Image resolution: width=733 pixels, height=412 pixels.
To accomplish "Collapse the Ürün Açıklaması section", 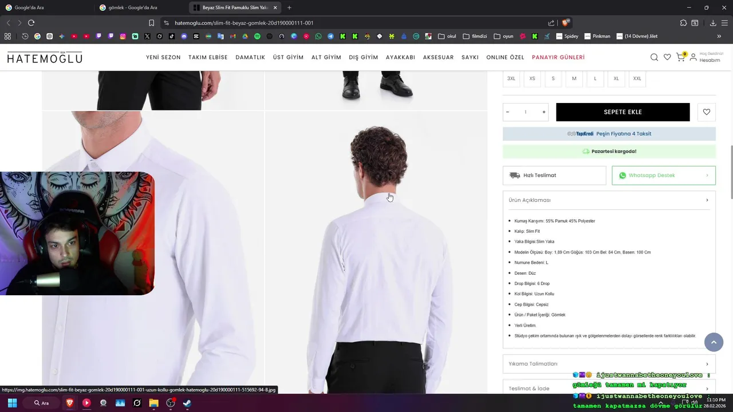I will coord(609,200).
